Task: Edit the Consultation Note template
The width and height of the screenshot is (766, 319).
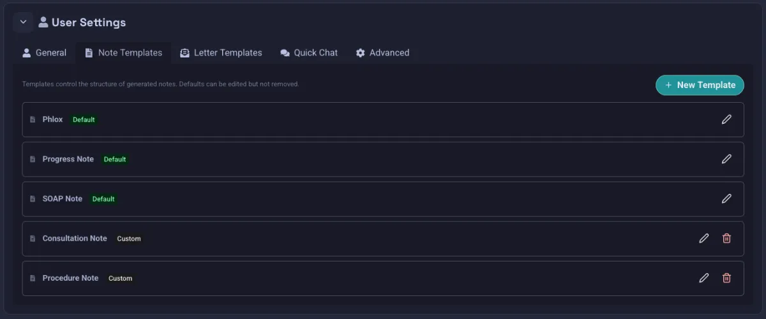Action: click(703, 238)
